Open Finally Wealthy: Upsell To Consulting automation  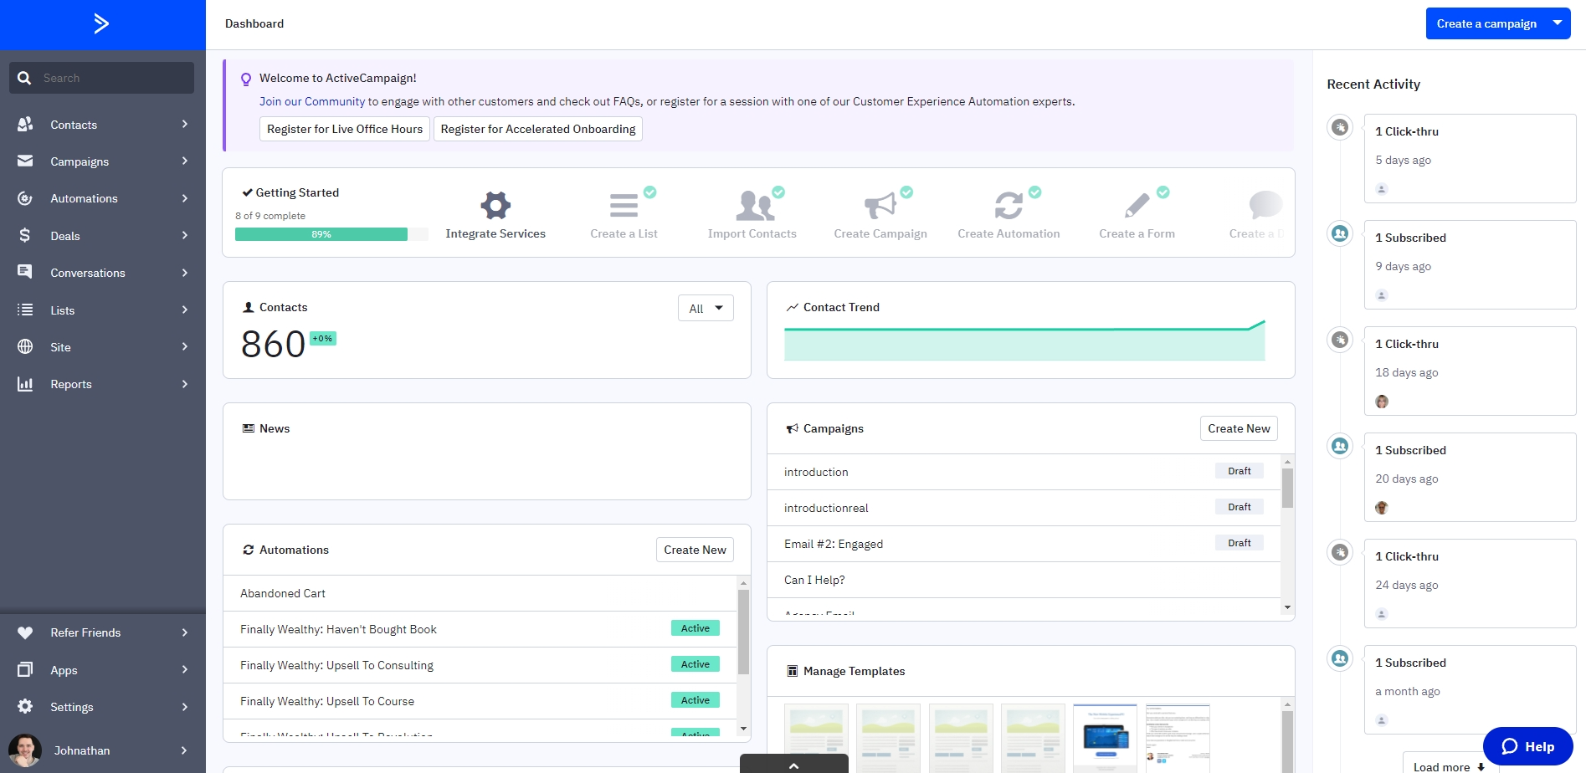coord(480,665)
